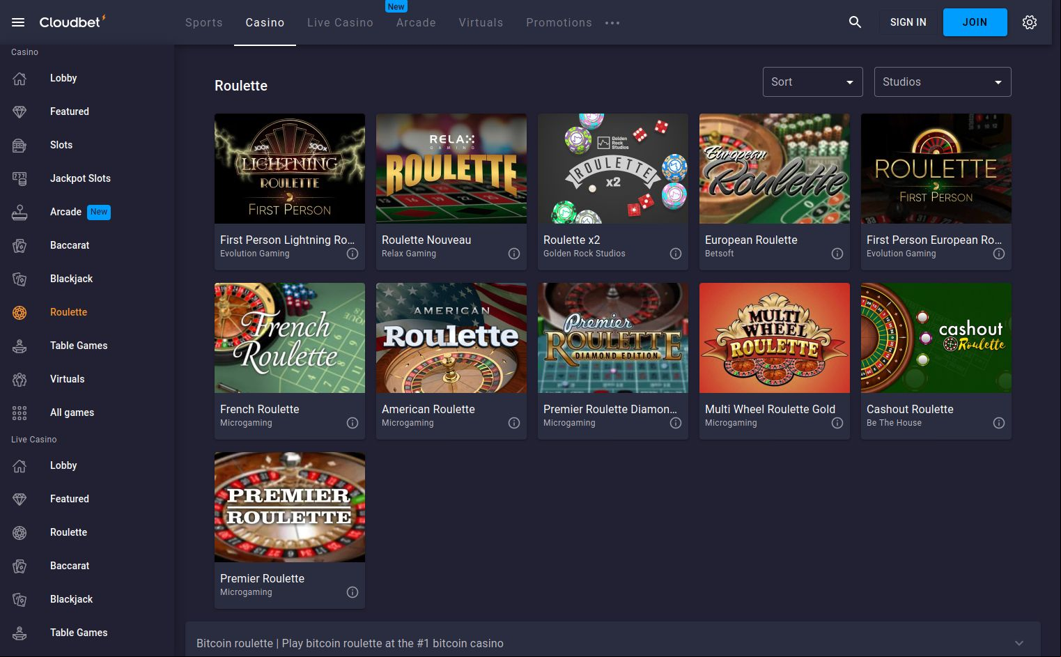Open Premier Roulette Diamond Edition thumbnail
1061x657 pixels.
tap(613, 338)
